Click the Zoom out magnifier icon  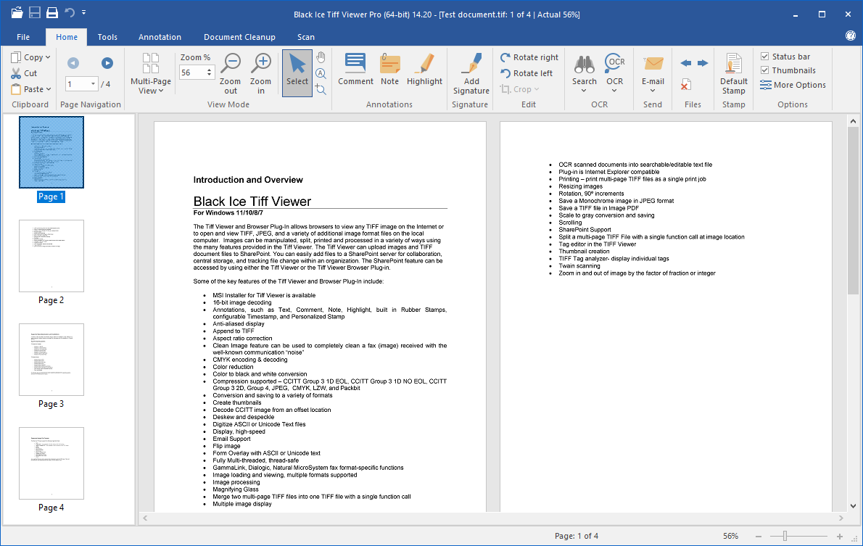click(x=231, y=63)
